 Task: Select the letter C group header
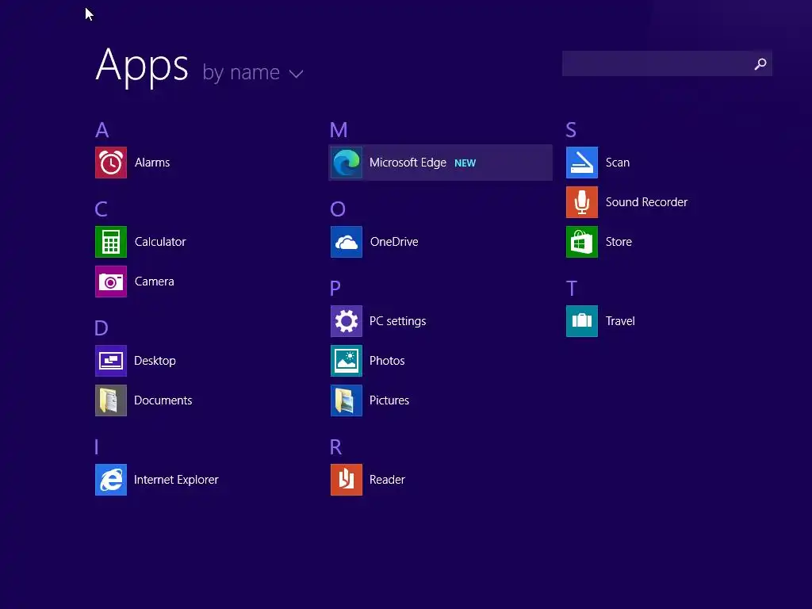(x=101, y=209)
